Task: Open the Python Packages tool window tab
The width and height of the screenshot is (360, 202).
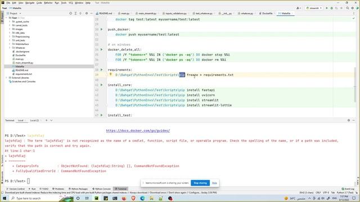Action: click(x=78, y=189)
